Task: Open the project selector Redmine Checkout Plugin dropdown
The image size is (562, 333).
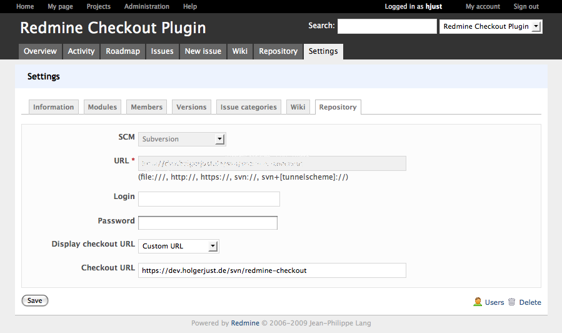Action: point(491,26)
